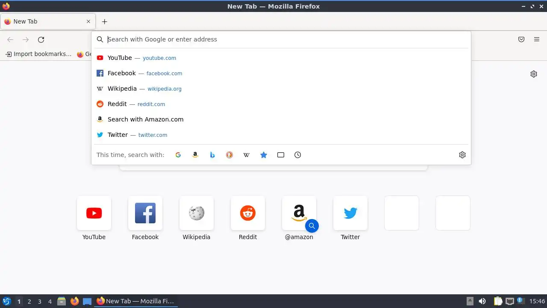Search this time with Amazon icon
This screenshot has height=308, width=547.
195,155
